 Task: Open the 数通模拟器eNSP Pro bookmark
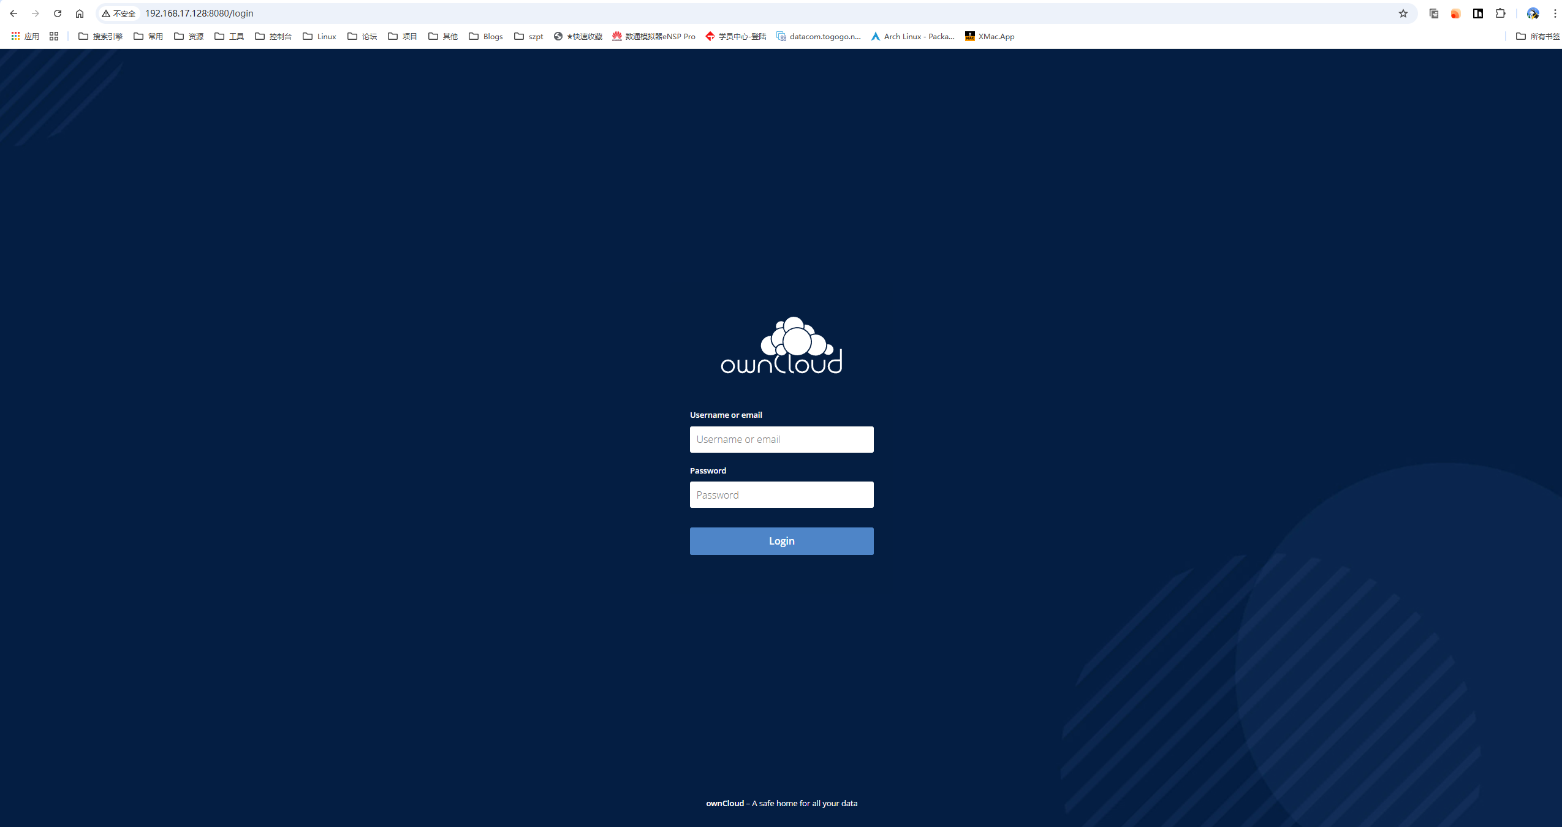point(654,36)
